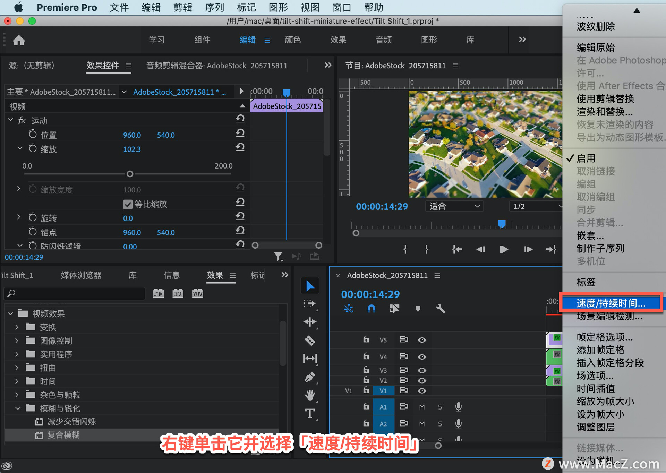The width and height of the screenshot is (666, 473).
Task: Click YUV effects filter icon
Action: (198, 294)
